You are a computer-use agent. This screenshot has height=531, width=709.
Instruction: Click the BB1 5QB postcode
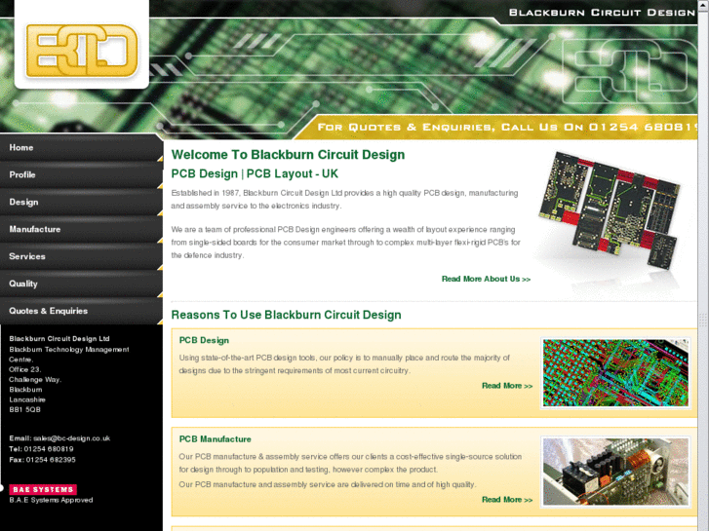pos(25,410)
